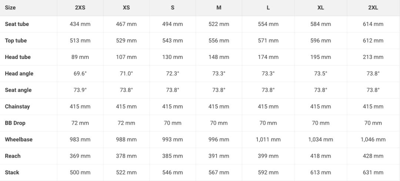Viewport: 400px width, 181px height.
Task: Select the M column header
Action: tap(219, 7)
